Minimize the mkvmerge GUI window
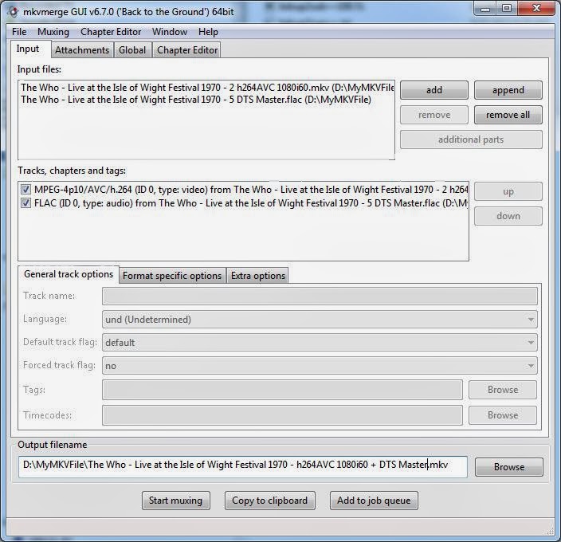This screenshot has height=542, width=561. point(485,9)
